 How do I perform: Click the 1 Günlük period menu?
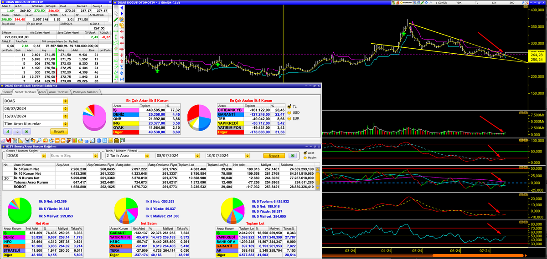pyautogui.click(x=441, y=3)
